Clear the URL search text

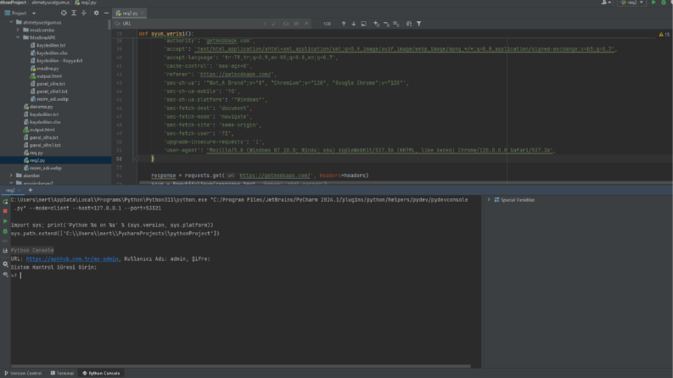coord(265,24)
